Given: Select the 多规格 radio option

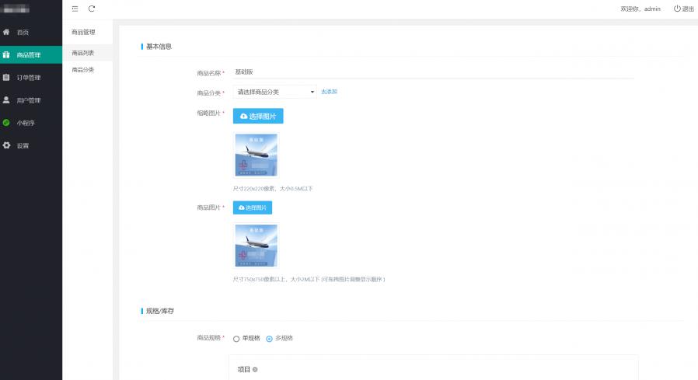Looking at the screenshot, I should click(270, 339).
